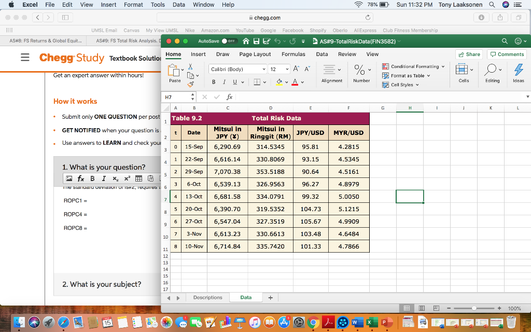The width and height of the screenshot is (531, 332).
Task: Select the Format Painter tool
Action: [x=190, y=83]
